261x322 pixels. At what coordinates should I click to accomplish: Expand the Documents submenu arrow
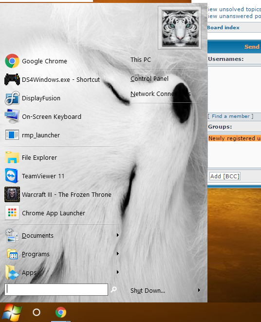pos(118,235)
